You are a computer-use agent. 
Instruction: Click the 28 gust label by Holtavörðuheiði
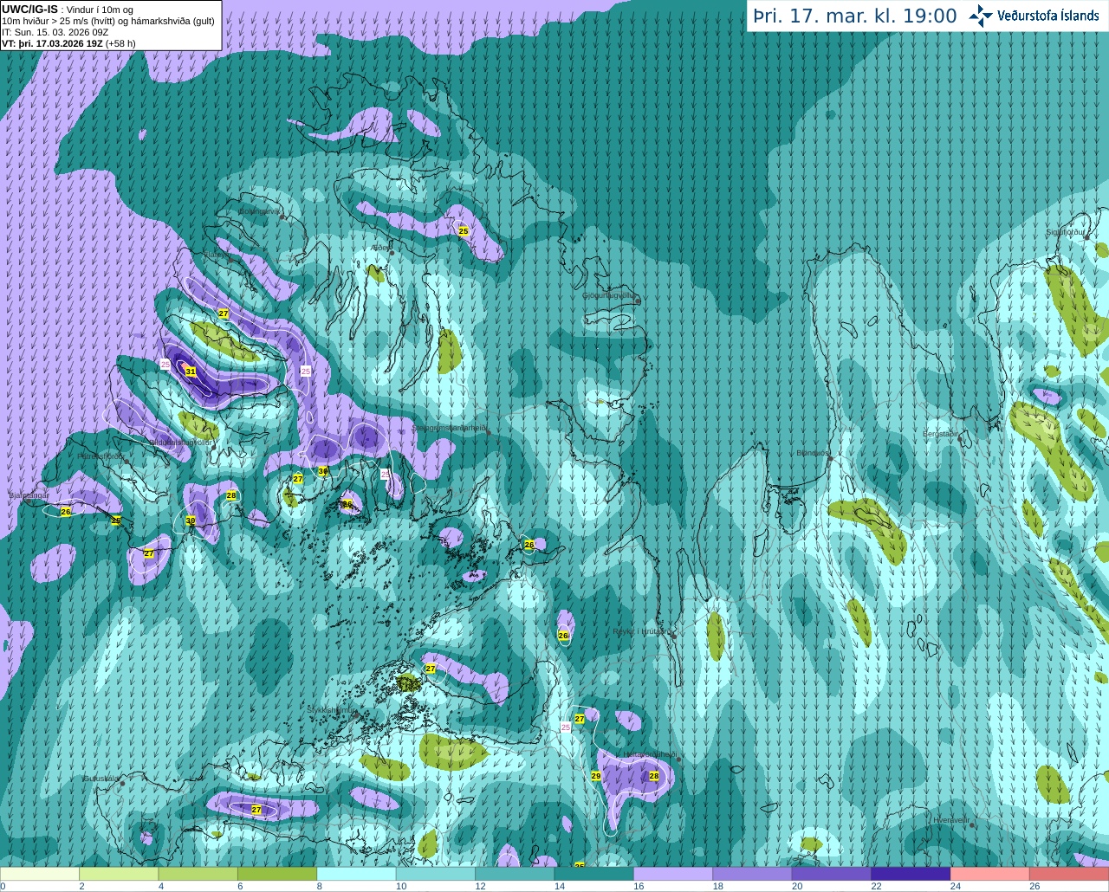click(654, 776)
